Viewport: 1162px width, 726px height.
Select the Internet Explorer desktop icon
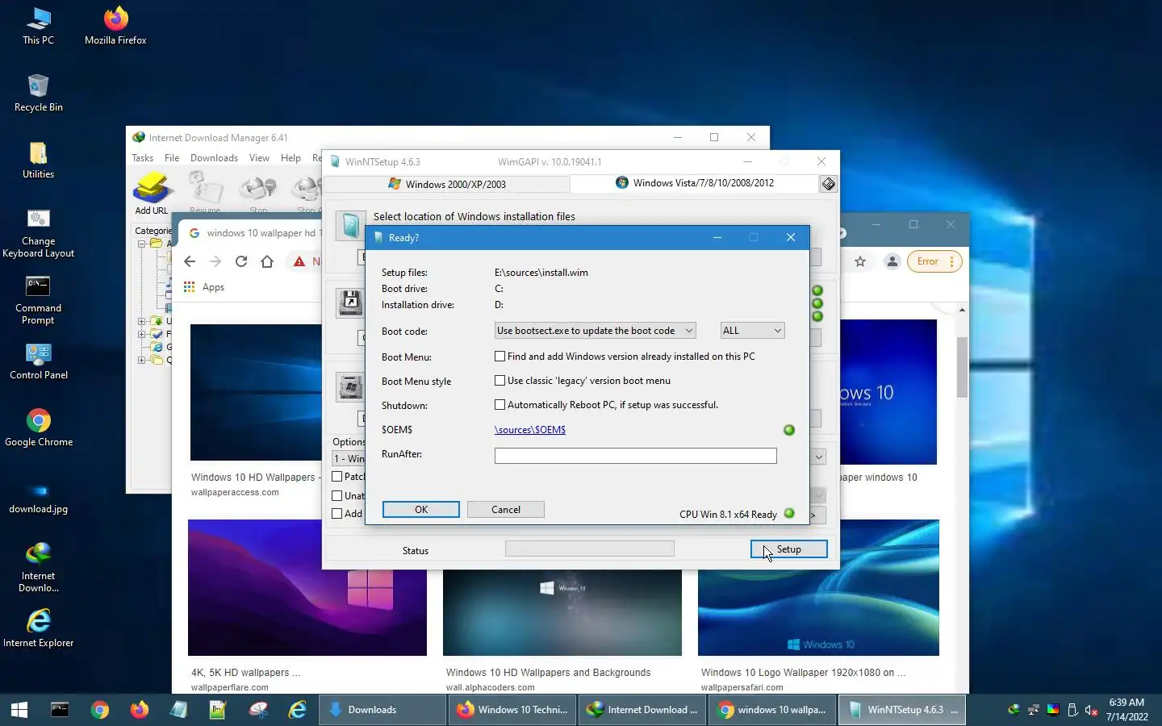coord(38,628)
